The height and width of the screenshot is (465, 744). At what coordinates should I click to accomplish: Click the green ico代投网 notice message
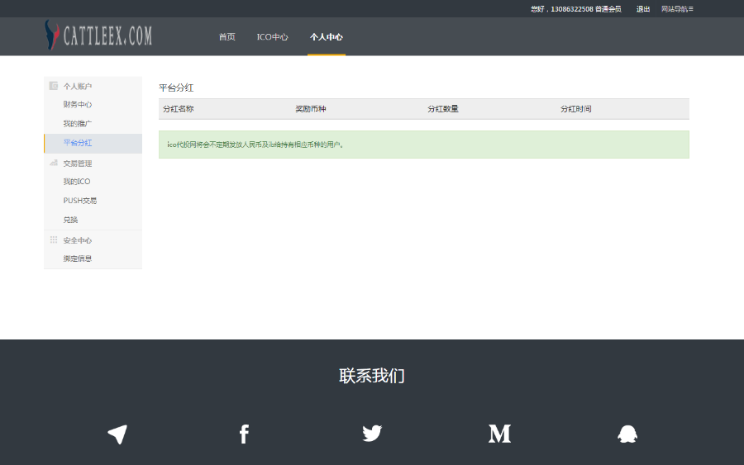[424, 145]
